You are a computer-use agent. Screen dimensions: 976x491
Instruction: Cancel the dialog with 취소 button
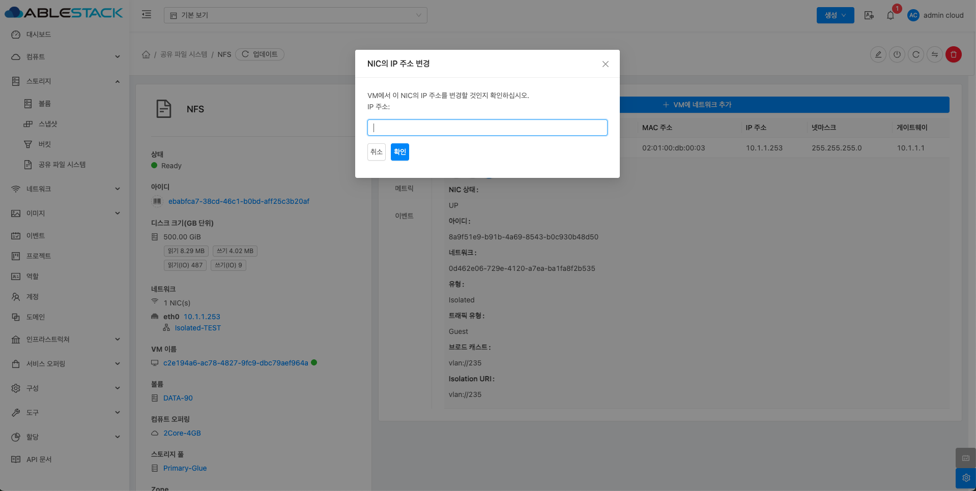tap(376, 152)
